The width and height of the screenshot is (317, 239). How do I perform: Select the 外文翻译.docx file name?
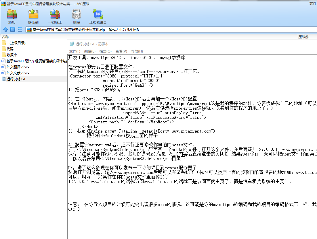pyautogui.click(x=18, y=67)
